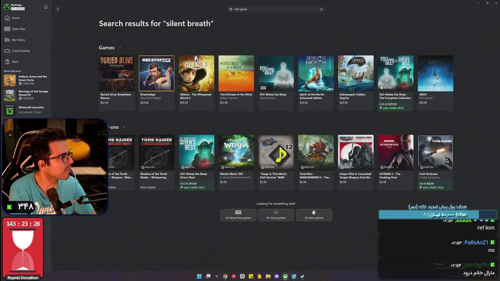
Task: Click Show details under Whispering add-on
Action: (148, 187)
